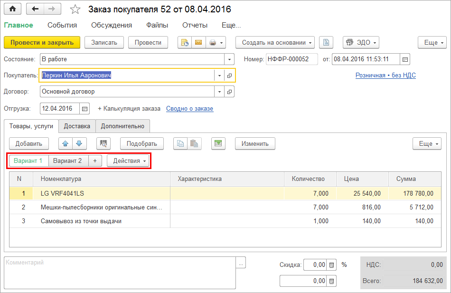Viewport: 451px width, 293px height.
Task: Expand the Действия dropdown menu
Action: pyautogui.click(x=128, y=161)
